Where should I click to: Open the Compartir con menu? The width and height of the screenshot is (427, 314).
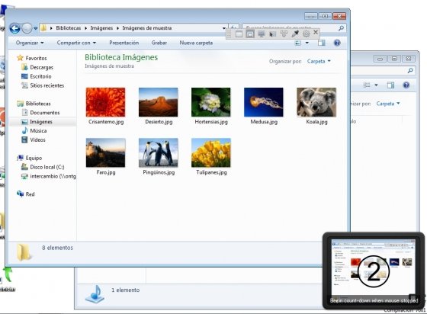pos(76,43)
